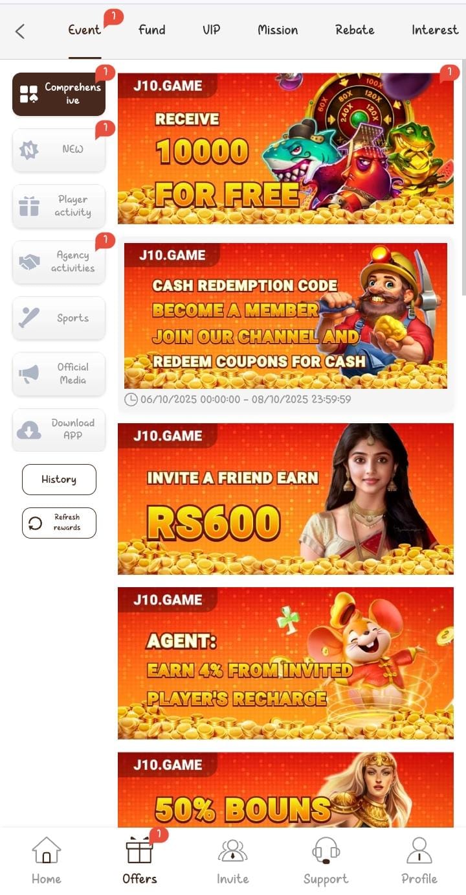This screenshot has width=466, height=895.
Task: Tap the Offers gift box icon
Action: point(139,850)
